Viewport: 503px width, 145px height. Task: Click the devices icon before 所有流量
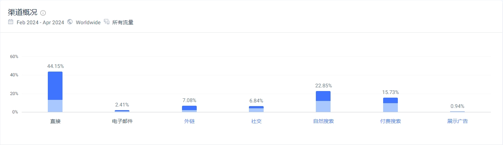(x=107, y=22)
